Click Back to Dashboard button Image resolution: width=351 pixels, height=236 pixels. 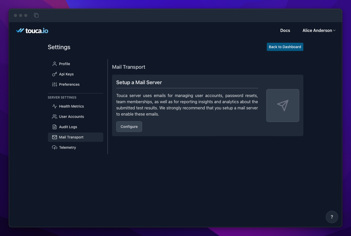click(x=285, y=47)
